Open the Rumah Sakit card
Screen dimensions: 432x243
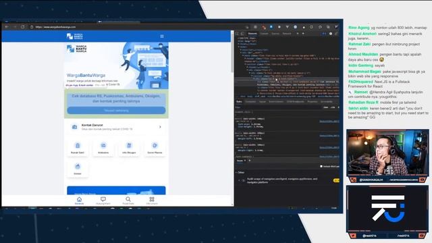pos(78,148)
